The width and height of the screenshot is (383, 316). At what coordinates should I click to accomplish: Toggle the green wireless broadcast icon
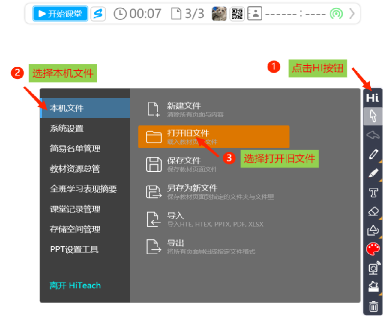point(336,14)
